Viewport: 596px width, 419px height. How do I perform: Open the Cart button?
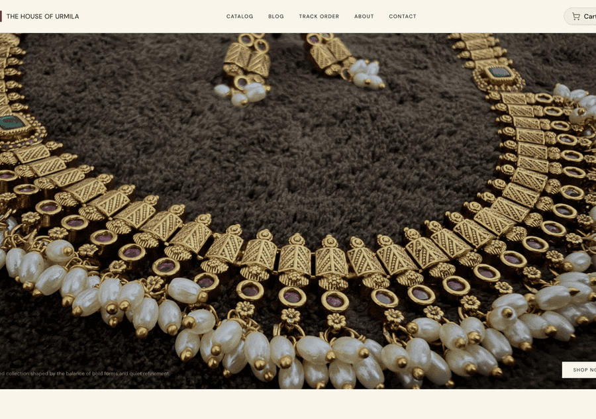click(580, 17)
